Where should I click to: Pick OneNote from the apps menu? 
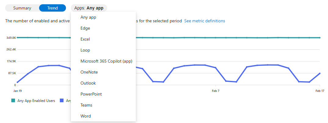point(89,72)
